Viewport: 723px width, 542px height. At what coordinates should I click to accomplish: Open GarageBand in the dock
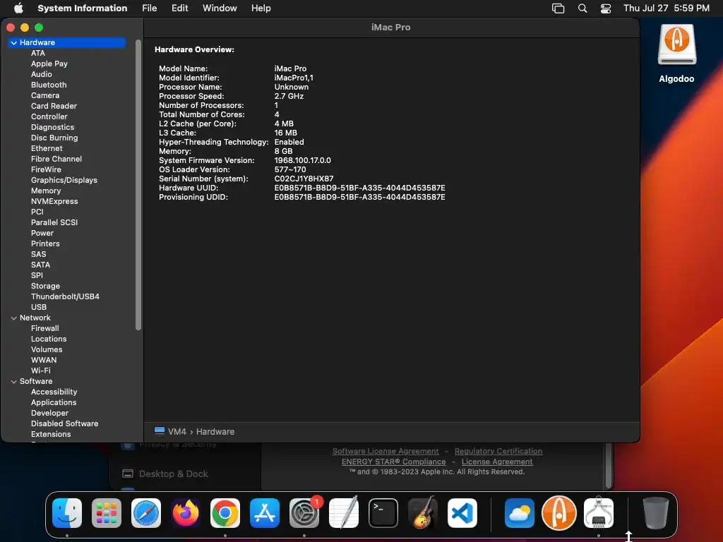click(x=423, y=513)
